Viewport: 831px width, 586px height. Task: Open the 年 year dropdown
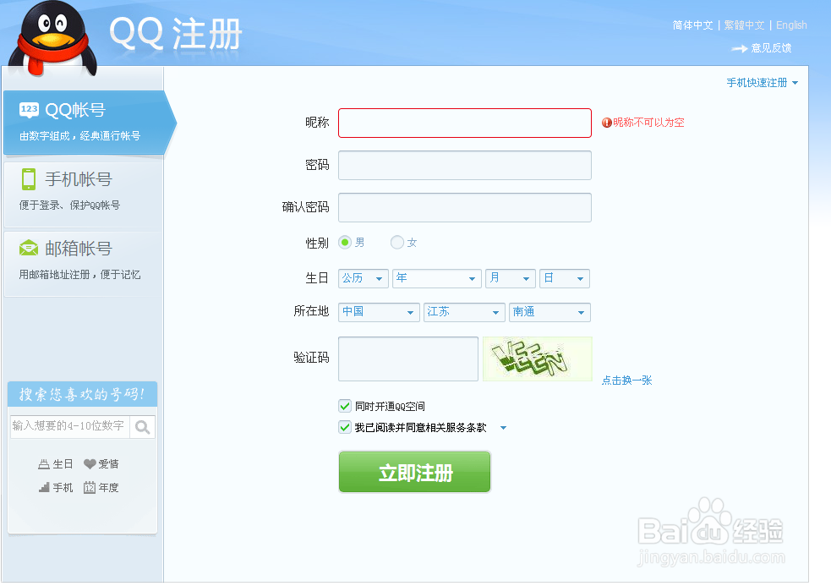point(437,278)
